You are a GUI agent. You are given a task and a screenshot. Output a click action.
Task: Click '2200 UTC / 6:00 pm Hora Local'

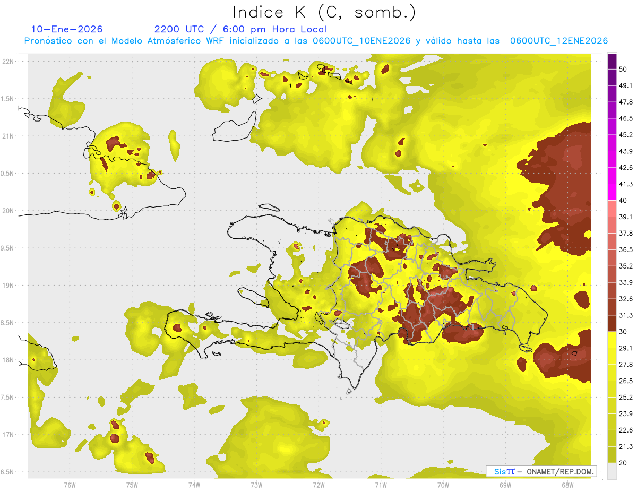click(x=240, y=29)
